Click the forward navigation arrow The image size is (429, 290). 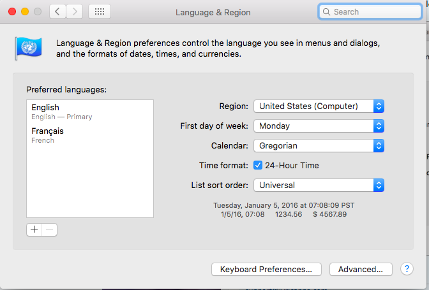[x=75, y=11]
